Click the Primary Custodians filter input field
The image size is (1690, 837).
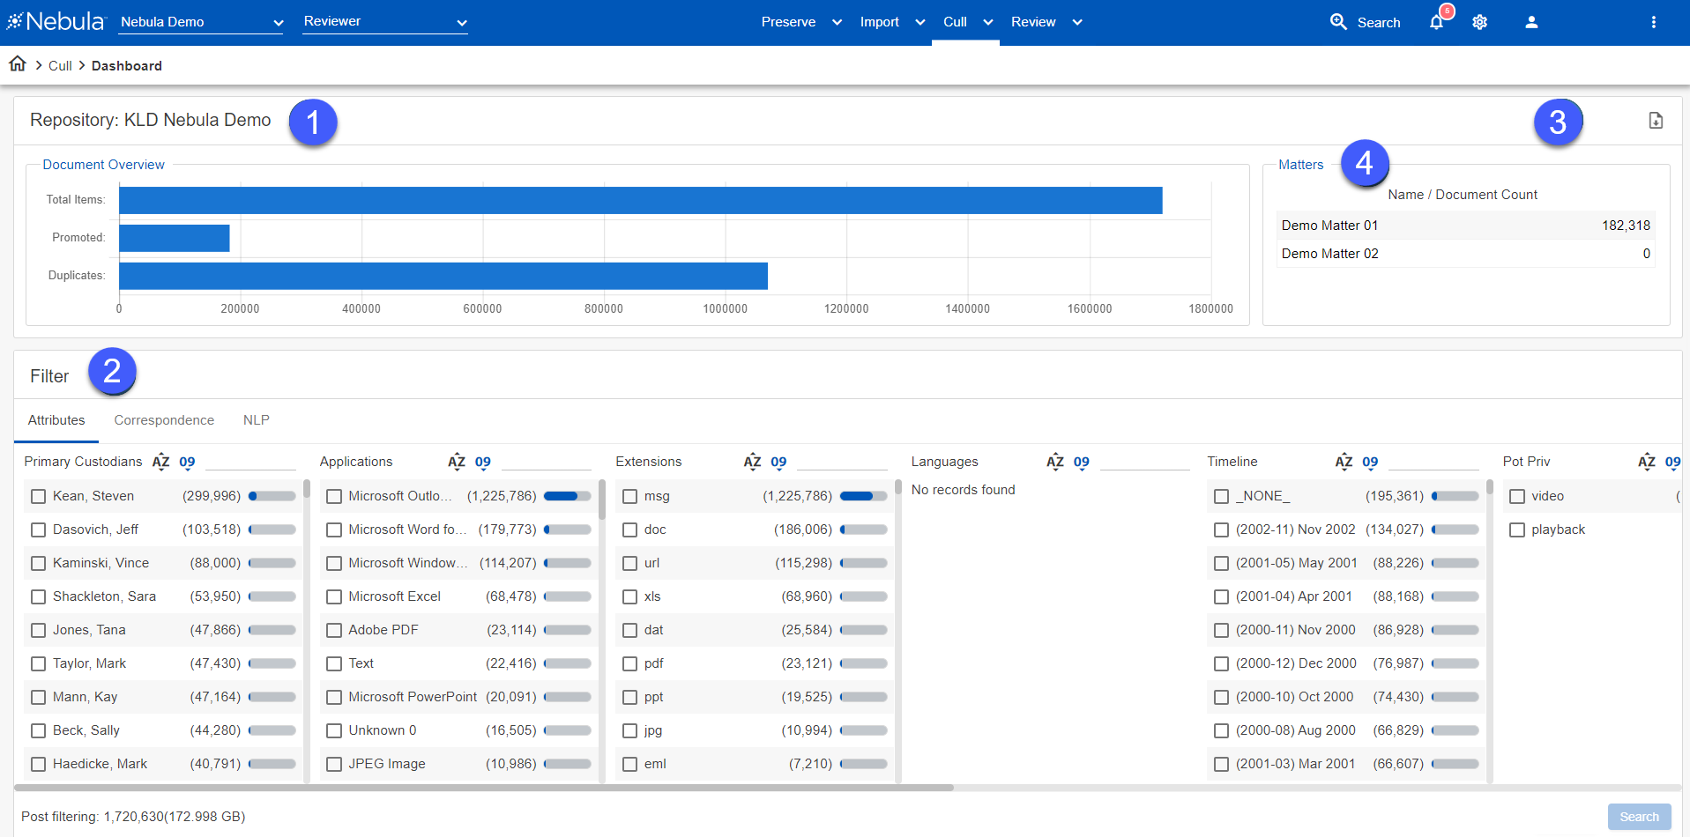click(251, 462)
